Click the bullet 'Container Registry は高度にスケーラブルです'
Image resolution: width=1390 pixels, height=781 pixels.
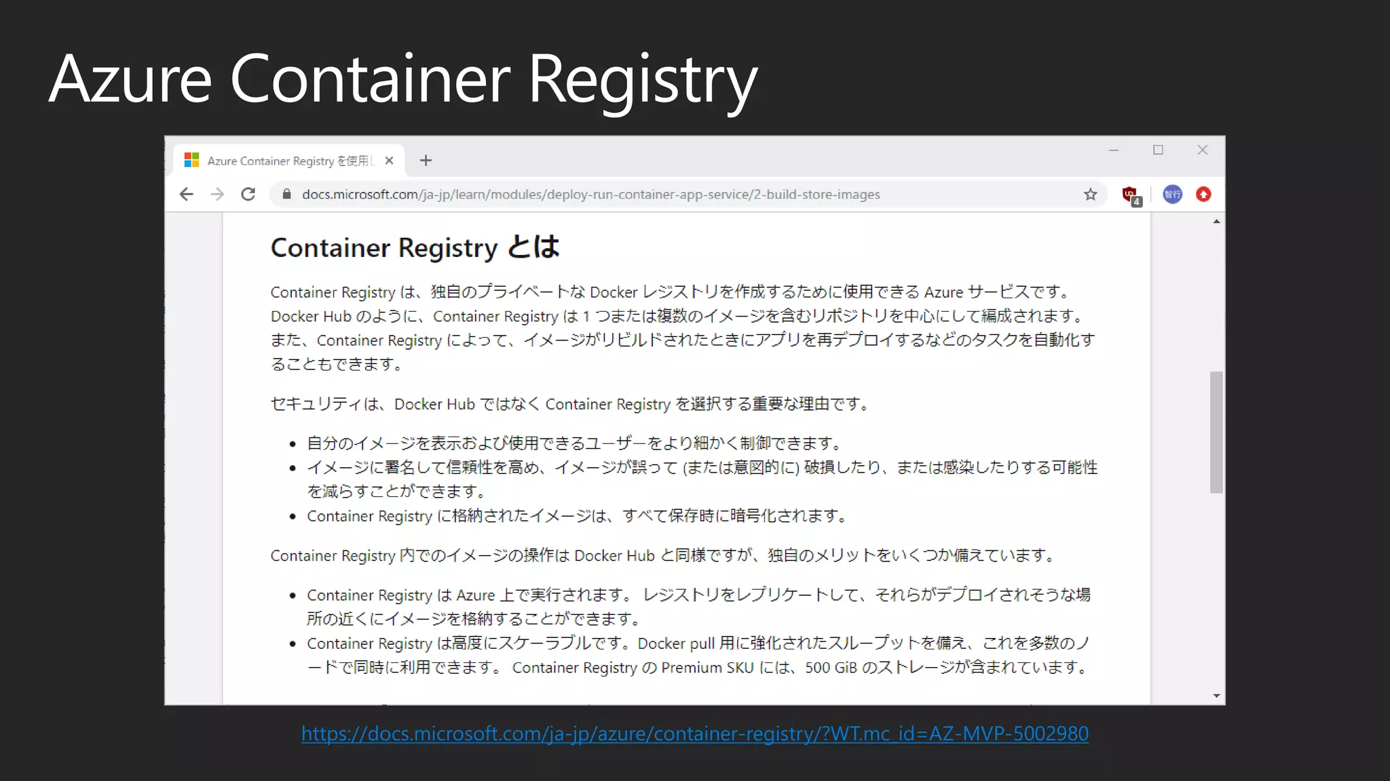[699, 655]
